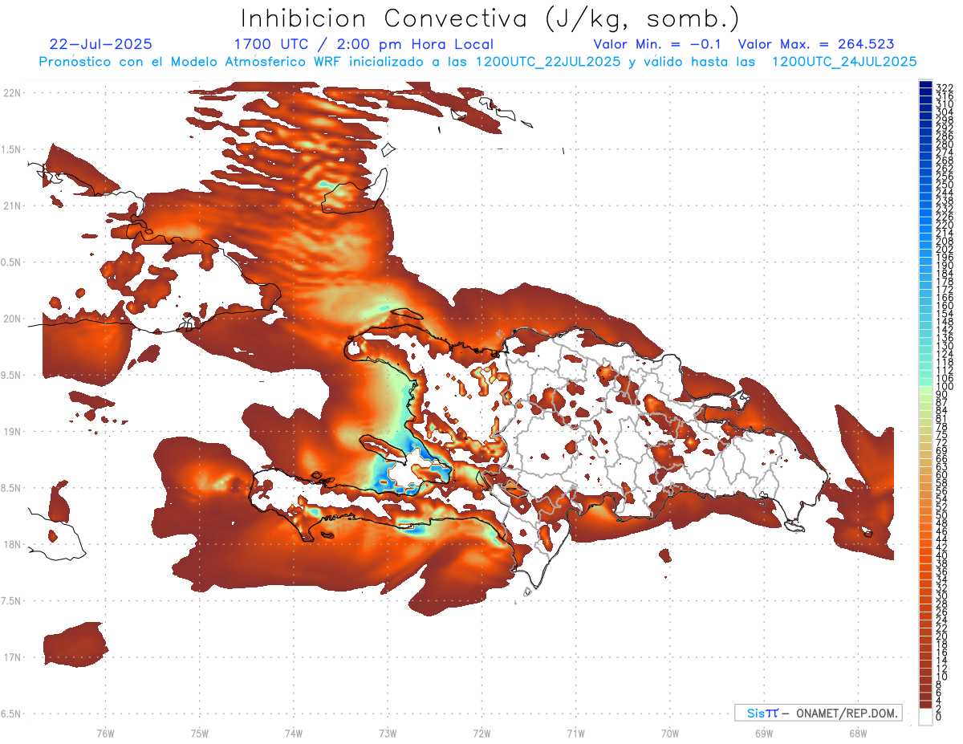
Task: Click the 22-Jul-2025 date label
Action: point(100,44)
